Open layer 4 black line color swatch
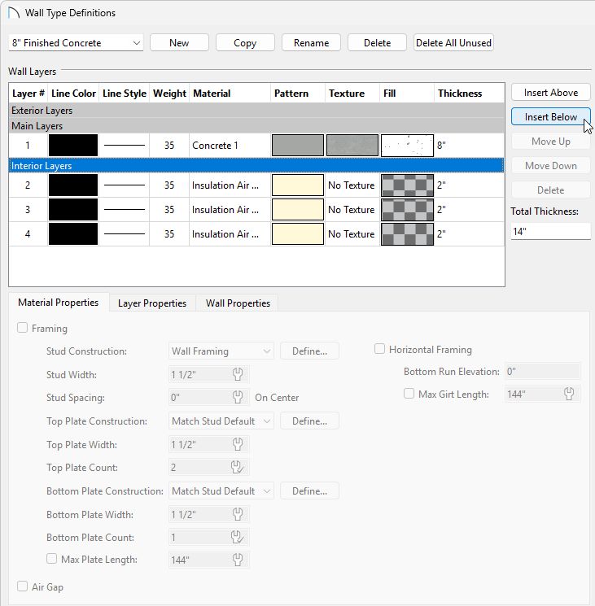The width and height of the screenshot is (595, 606). click(73, 233)
